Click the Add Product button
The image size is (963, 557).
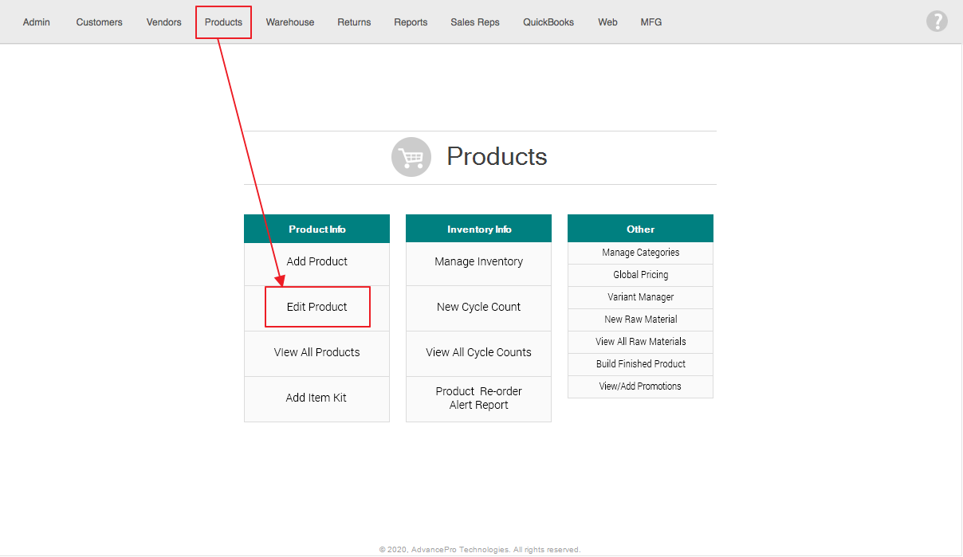(x=316, y=261)
